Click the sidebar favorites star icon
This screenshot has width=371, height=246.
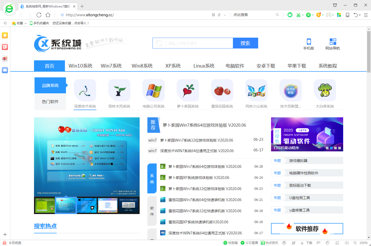(5, 35)
